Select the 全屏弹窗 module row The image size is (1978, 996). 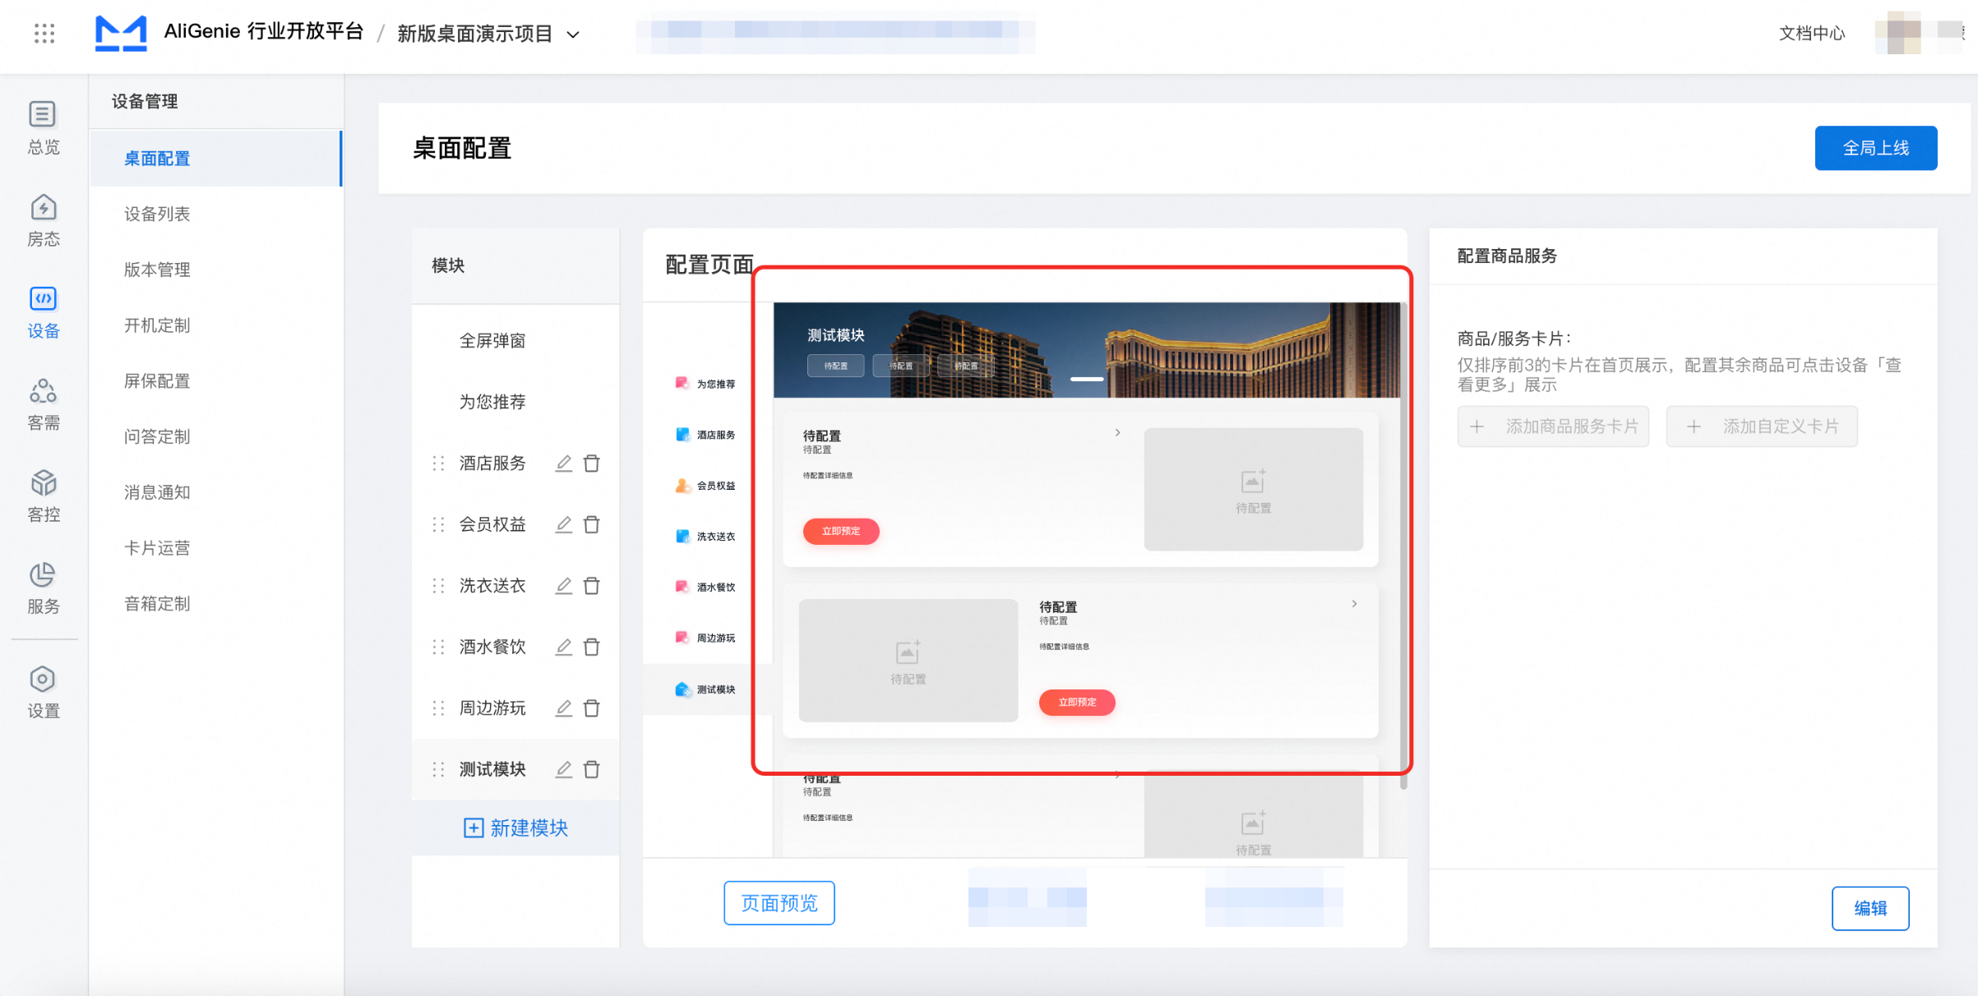coord(515,341)
